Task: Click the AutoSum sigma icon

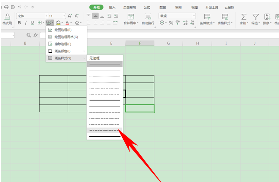Action: [x=244, y=17]
